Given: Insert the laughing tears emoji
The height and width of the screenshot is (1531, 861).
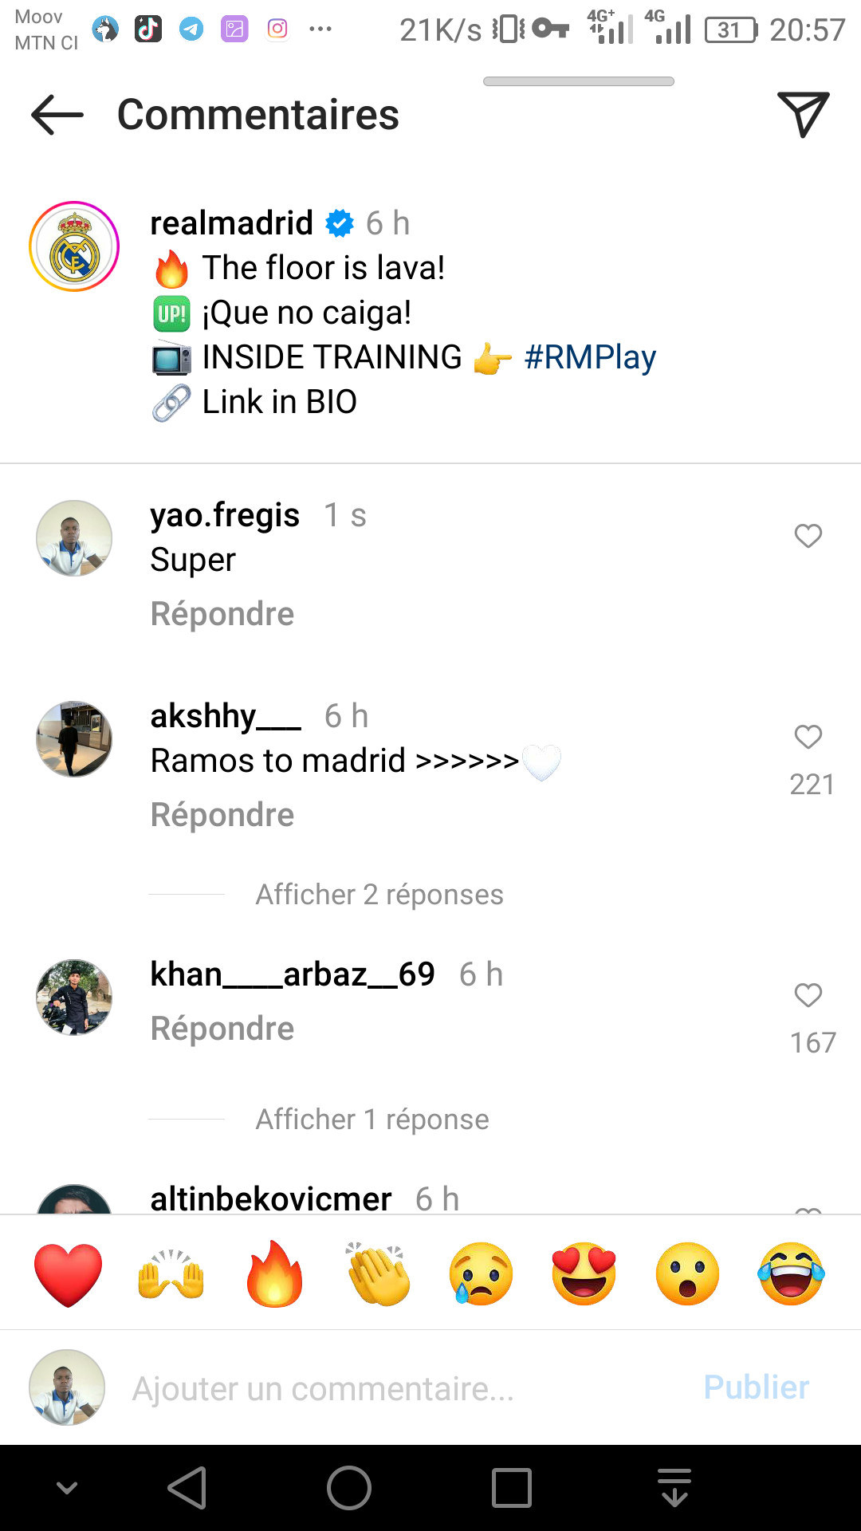Looking at the screenshot, I should [x=791, y=1274].
